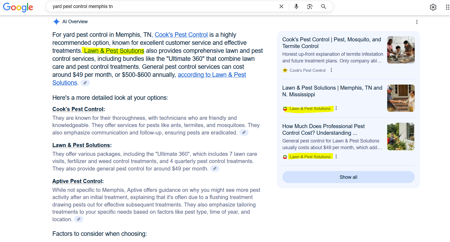
Task: Open Google Lens image search
Action: pos(310,7)
